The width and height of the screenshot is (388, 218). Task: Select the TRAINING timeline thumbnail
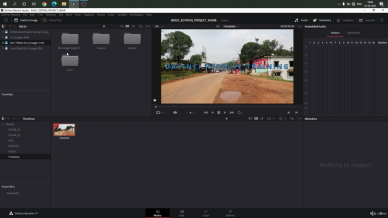pyautogui.click(x=64, y=130)
